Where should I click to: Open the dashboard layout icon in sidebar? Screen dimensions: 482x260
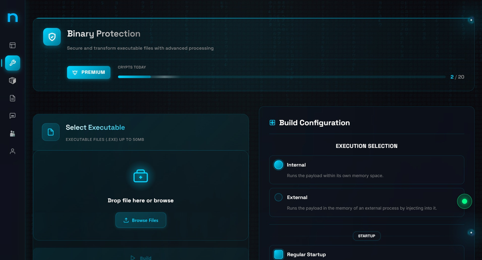point(12,45)
